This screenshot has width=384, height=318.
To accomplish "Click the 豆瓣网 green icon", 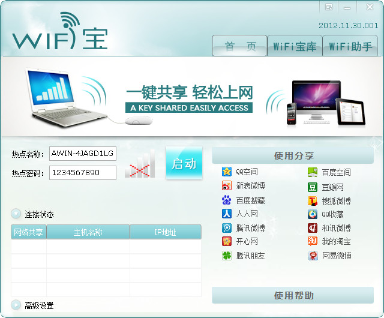I will (313, 187).
